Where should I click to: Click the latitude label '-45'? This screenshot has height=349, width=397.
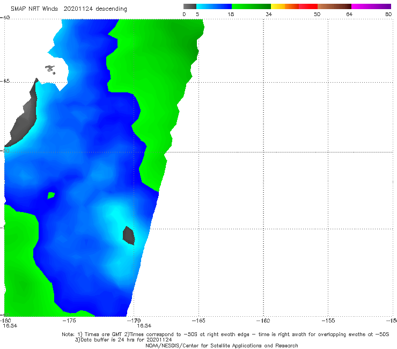pos(5,81)
